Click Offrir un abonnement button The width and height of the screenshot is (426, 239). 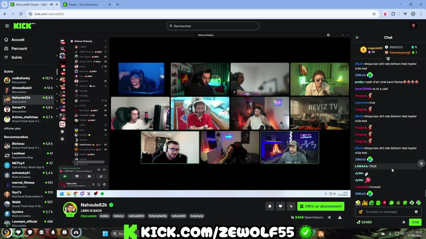point(321,206)
